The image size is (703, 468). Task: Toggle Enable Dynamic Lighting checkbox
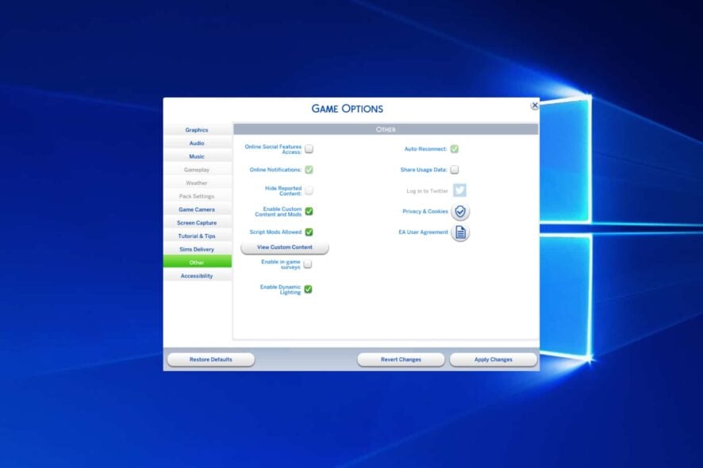308,290
